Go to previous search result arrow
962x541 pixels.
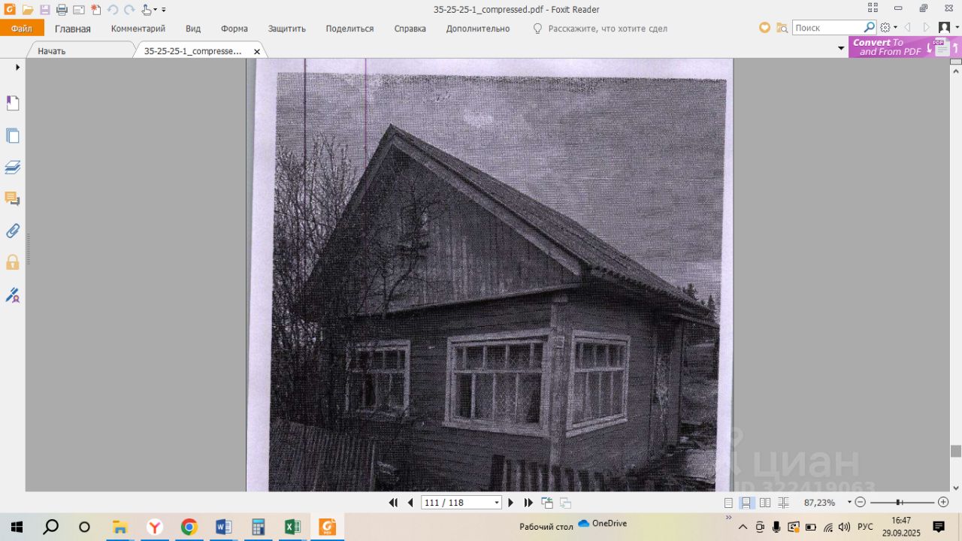pyautogui.click(x=907, y=28)
